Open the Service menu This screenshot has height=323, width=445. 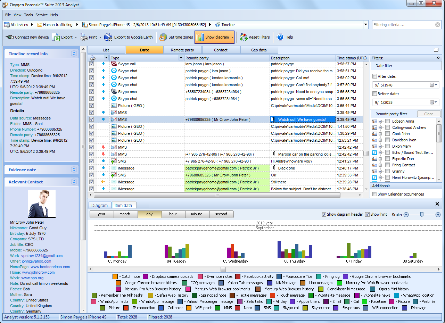(x=42, y=15)
